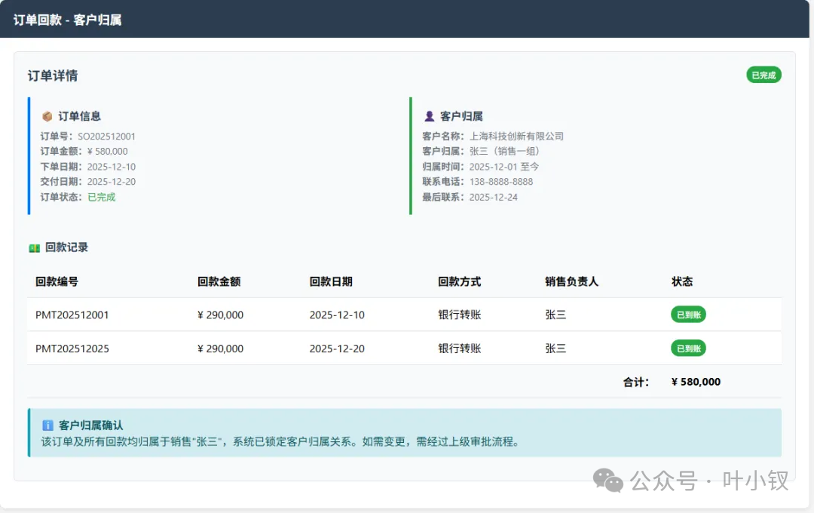
Task: Select the 状态 column header
Action: [682, 281]
